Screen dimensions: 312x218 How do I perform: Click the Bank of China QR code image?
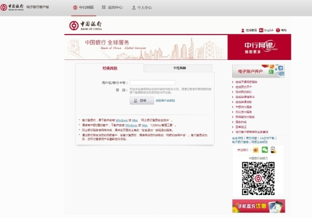[258, 178]
